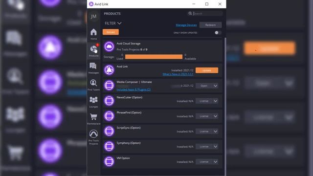Click License button for VM Option
This screenshot has width=313, height=176.
pos(204,162)
